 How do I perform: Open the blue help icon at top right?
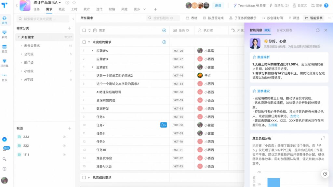coord(326,6)
